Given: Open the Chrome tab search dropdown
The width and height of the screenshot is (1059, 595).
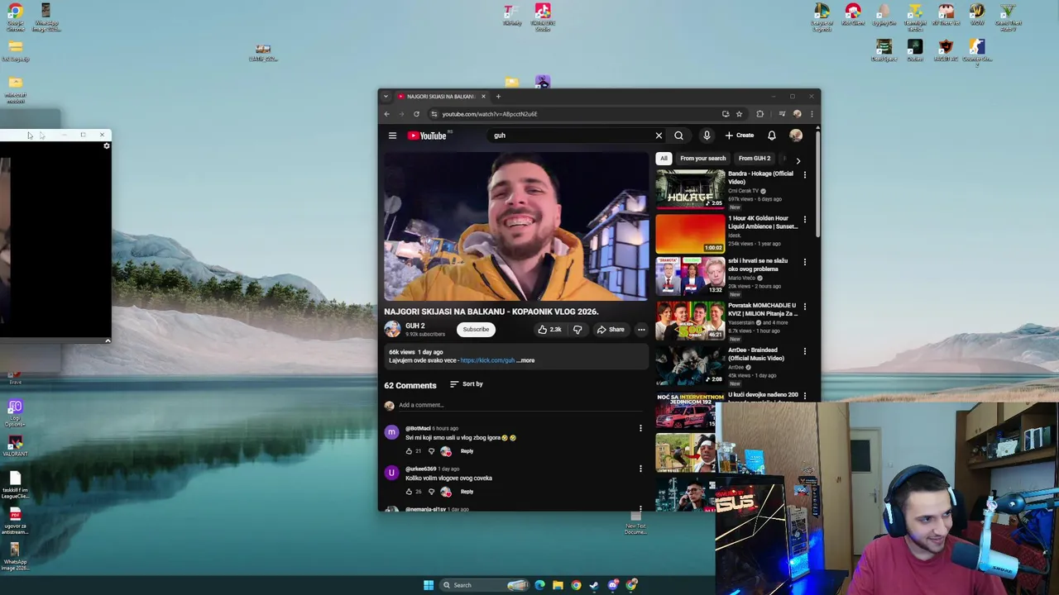Looking at the screenshot, I should pyautogui.click(x=386, y=97).
